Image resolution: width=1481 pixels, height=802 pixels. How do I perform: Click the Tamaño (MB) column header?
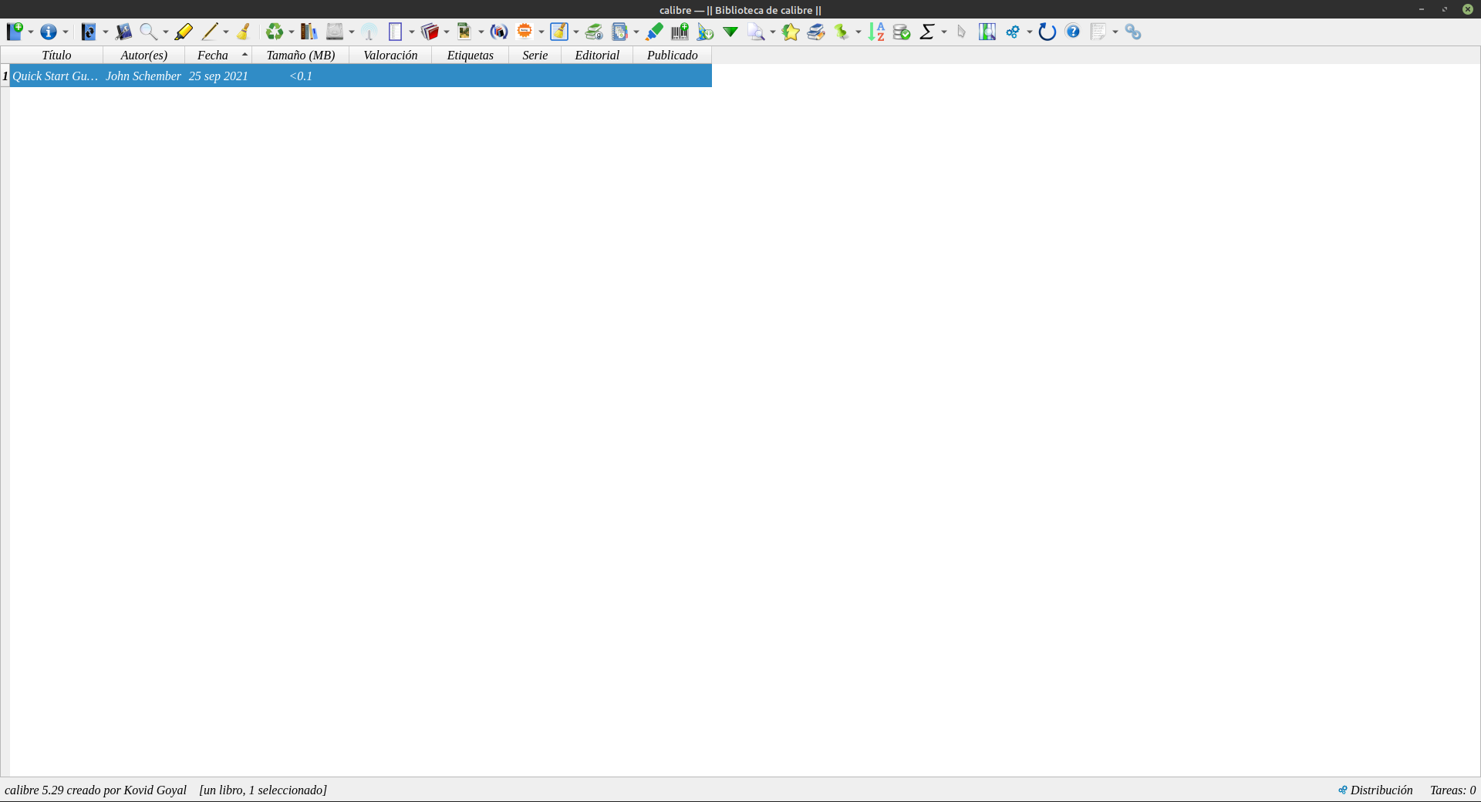(x=301, y=56)
